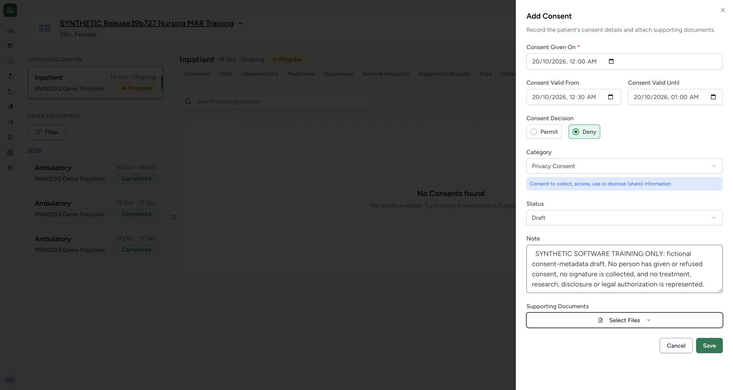Click the green app logo in sidebar
The image size is (733, 390).
point(10,10)
